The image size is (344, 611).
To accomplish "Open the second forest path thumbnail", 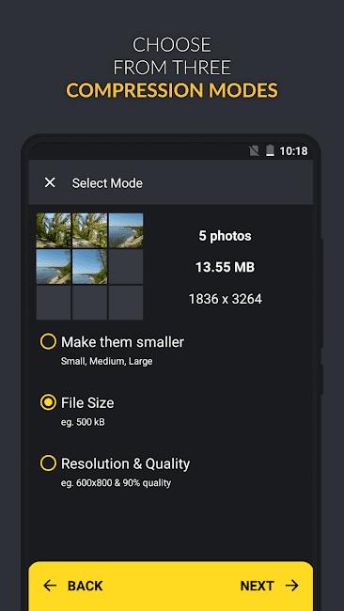I will tap(89, 230).
